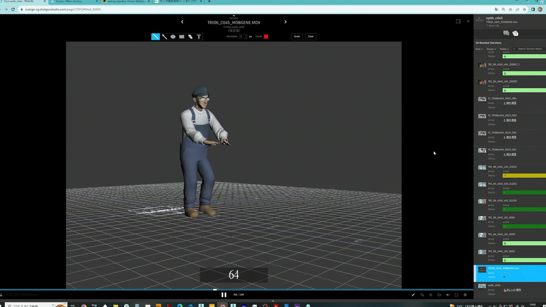Close the overlay player with the X
Viewport: 546px width, 307px height.
pyautogui.click(x=468, y=21)
